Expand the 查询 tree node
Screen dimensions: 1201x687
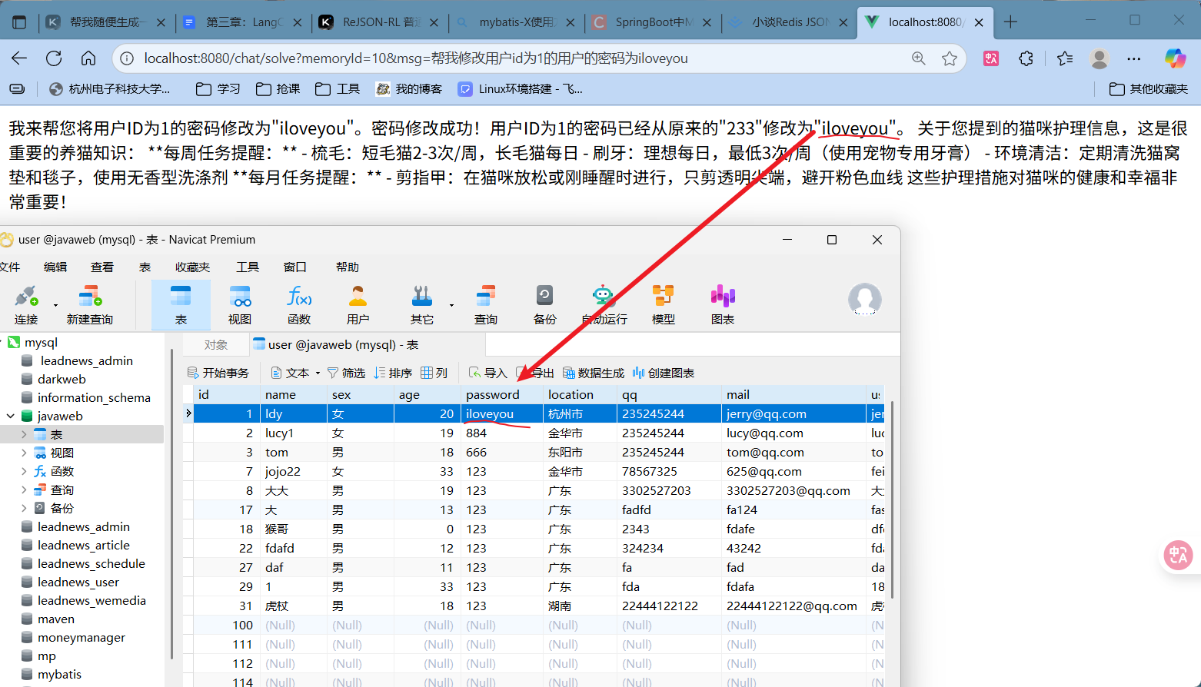24,490
